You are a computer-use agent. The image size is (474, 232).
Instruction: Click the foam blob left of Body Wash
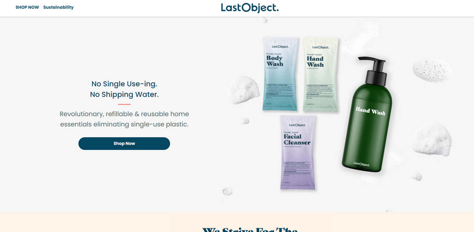241,90
